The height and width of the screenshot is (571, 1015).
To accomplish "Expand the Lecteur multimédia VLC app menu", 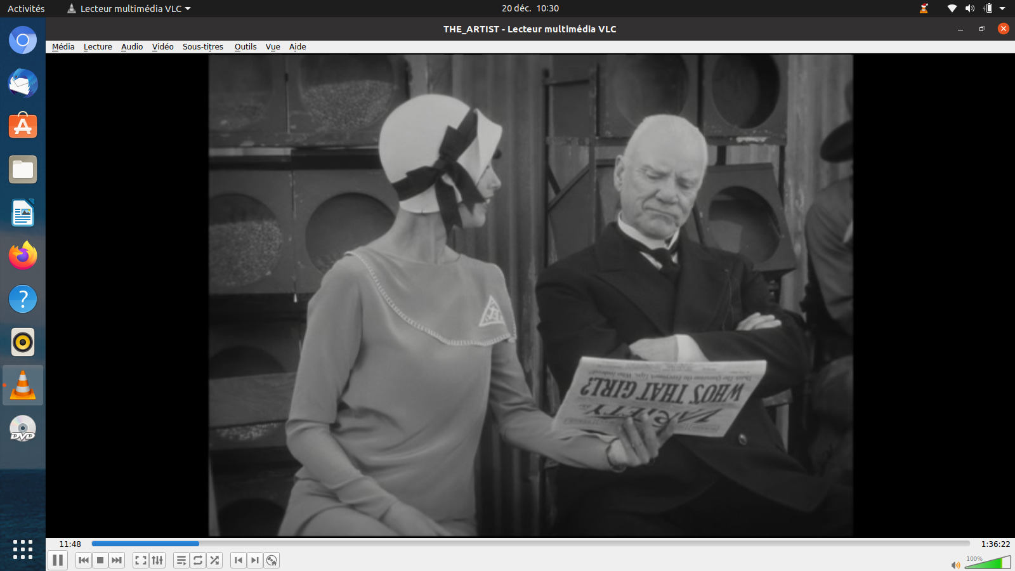I will click(129, 8).
